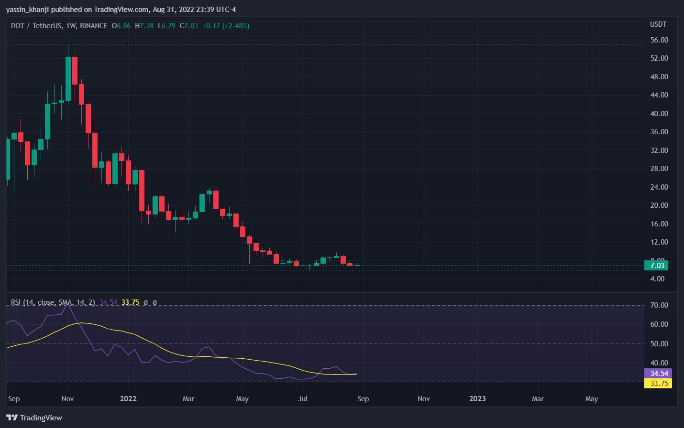Image resolution: width=684 pixels, height=428 pixels.
Task: Click the 24.00 price axis label
Action: 659,187
